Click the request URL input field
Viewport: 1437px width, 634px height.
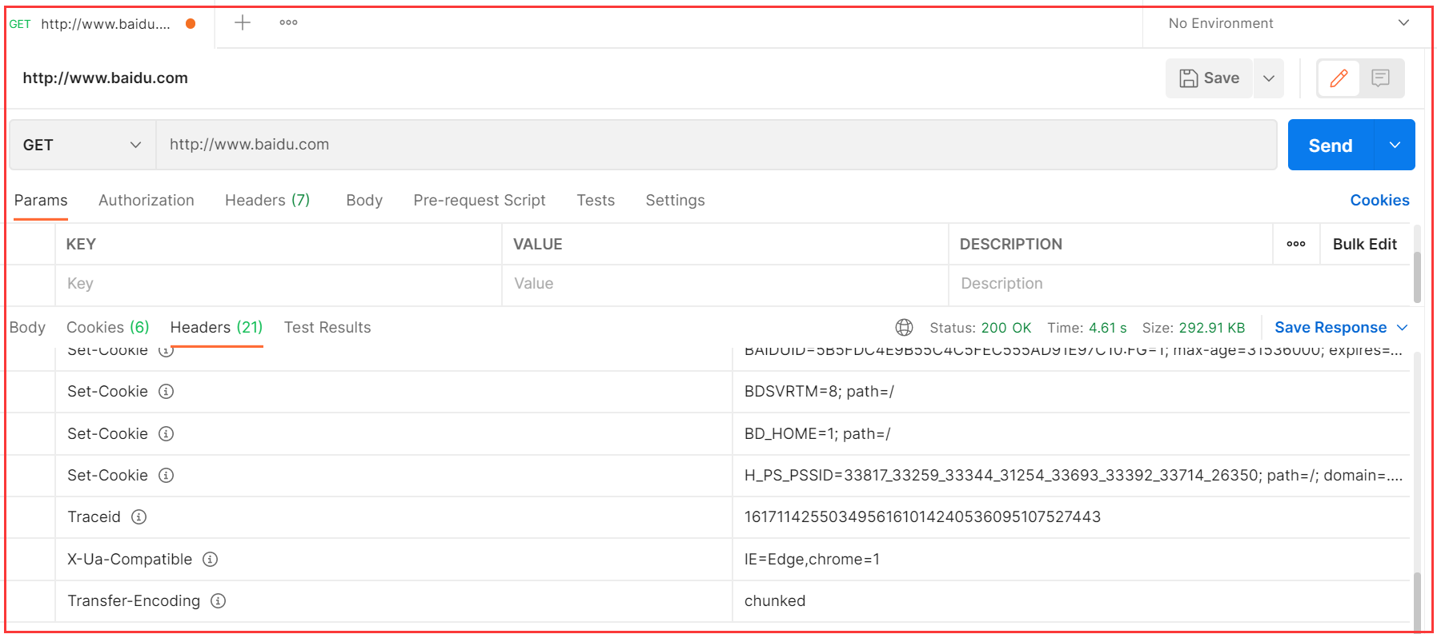[716, 145]
